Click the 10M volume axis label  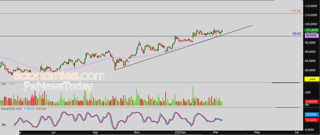pyautogui.click(x=308, y=92)
